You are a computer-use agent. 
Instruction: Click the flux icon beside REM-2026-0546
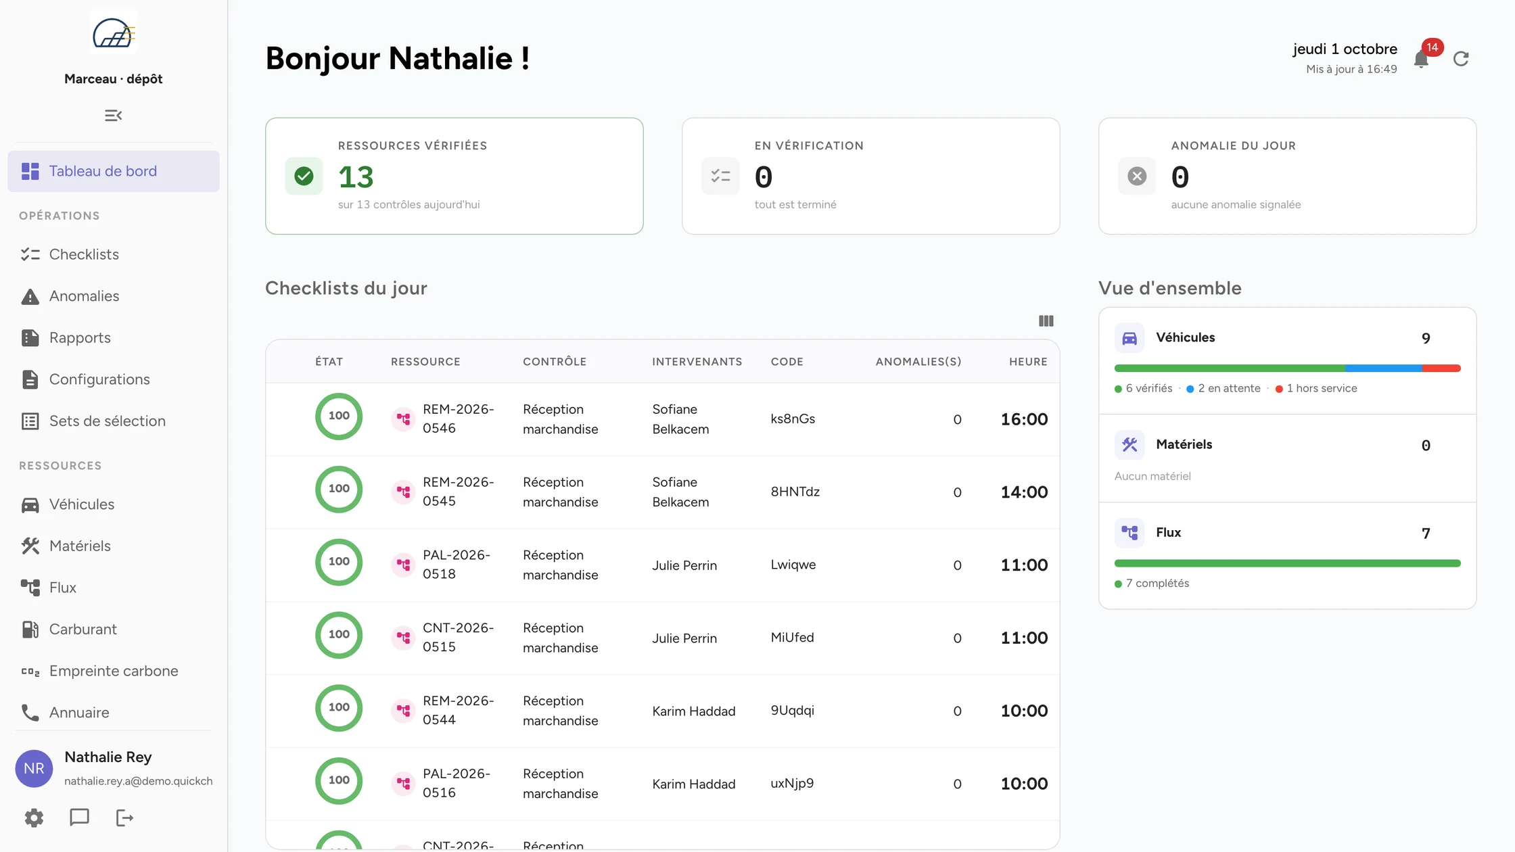click(403, 419)
